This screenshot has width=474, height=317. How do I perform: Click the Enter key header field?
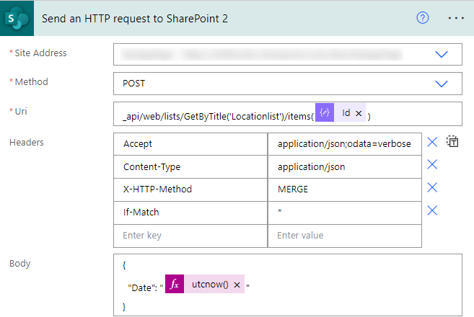click(x=190, y=236)
